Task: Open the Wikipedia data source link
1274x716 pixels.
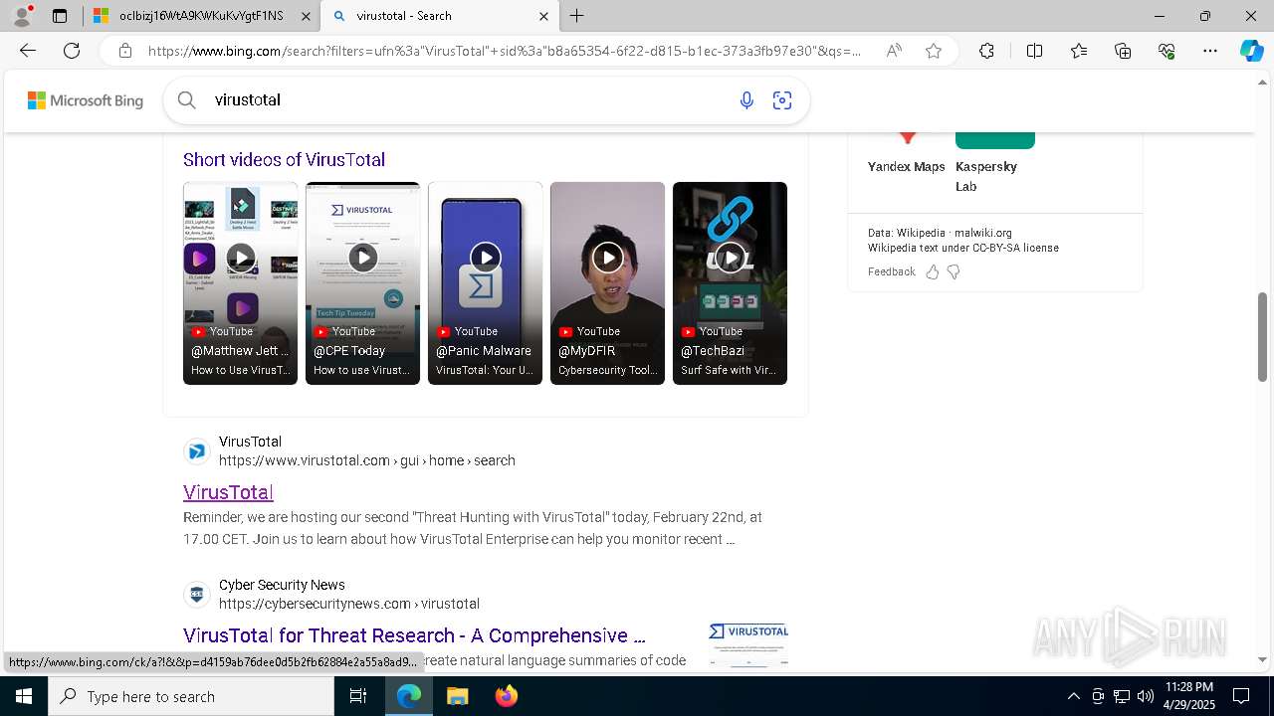Action: (x=920, y=233)
